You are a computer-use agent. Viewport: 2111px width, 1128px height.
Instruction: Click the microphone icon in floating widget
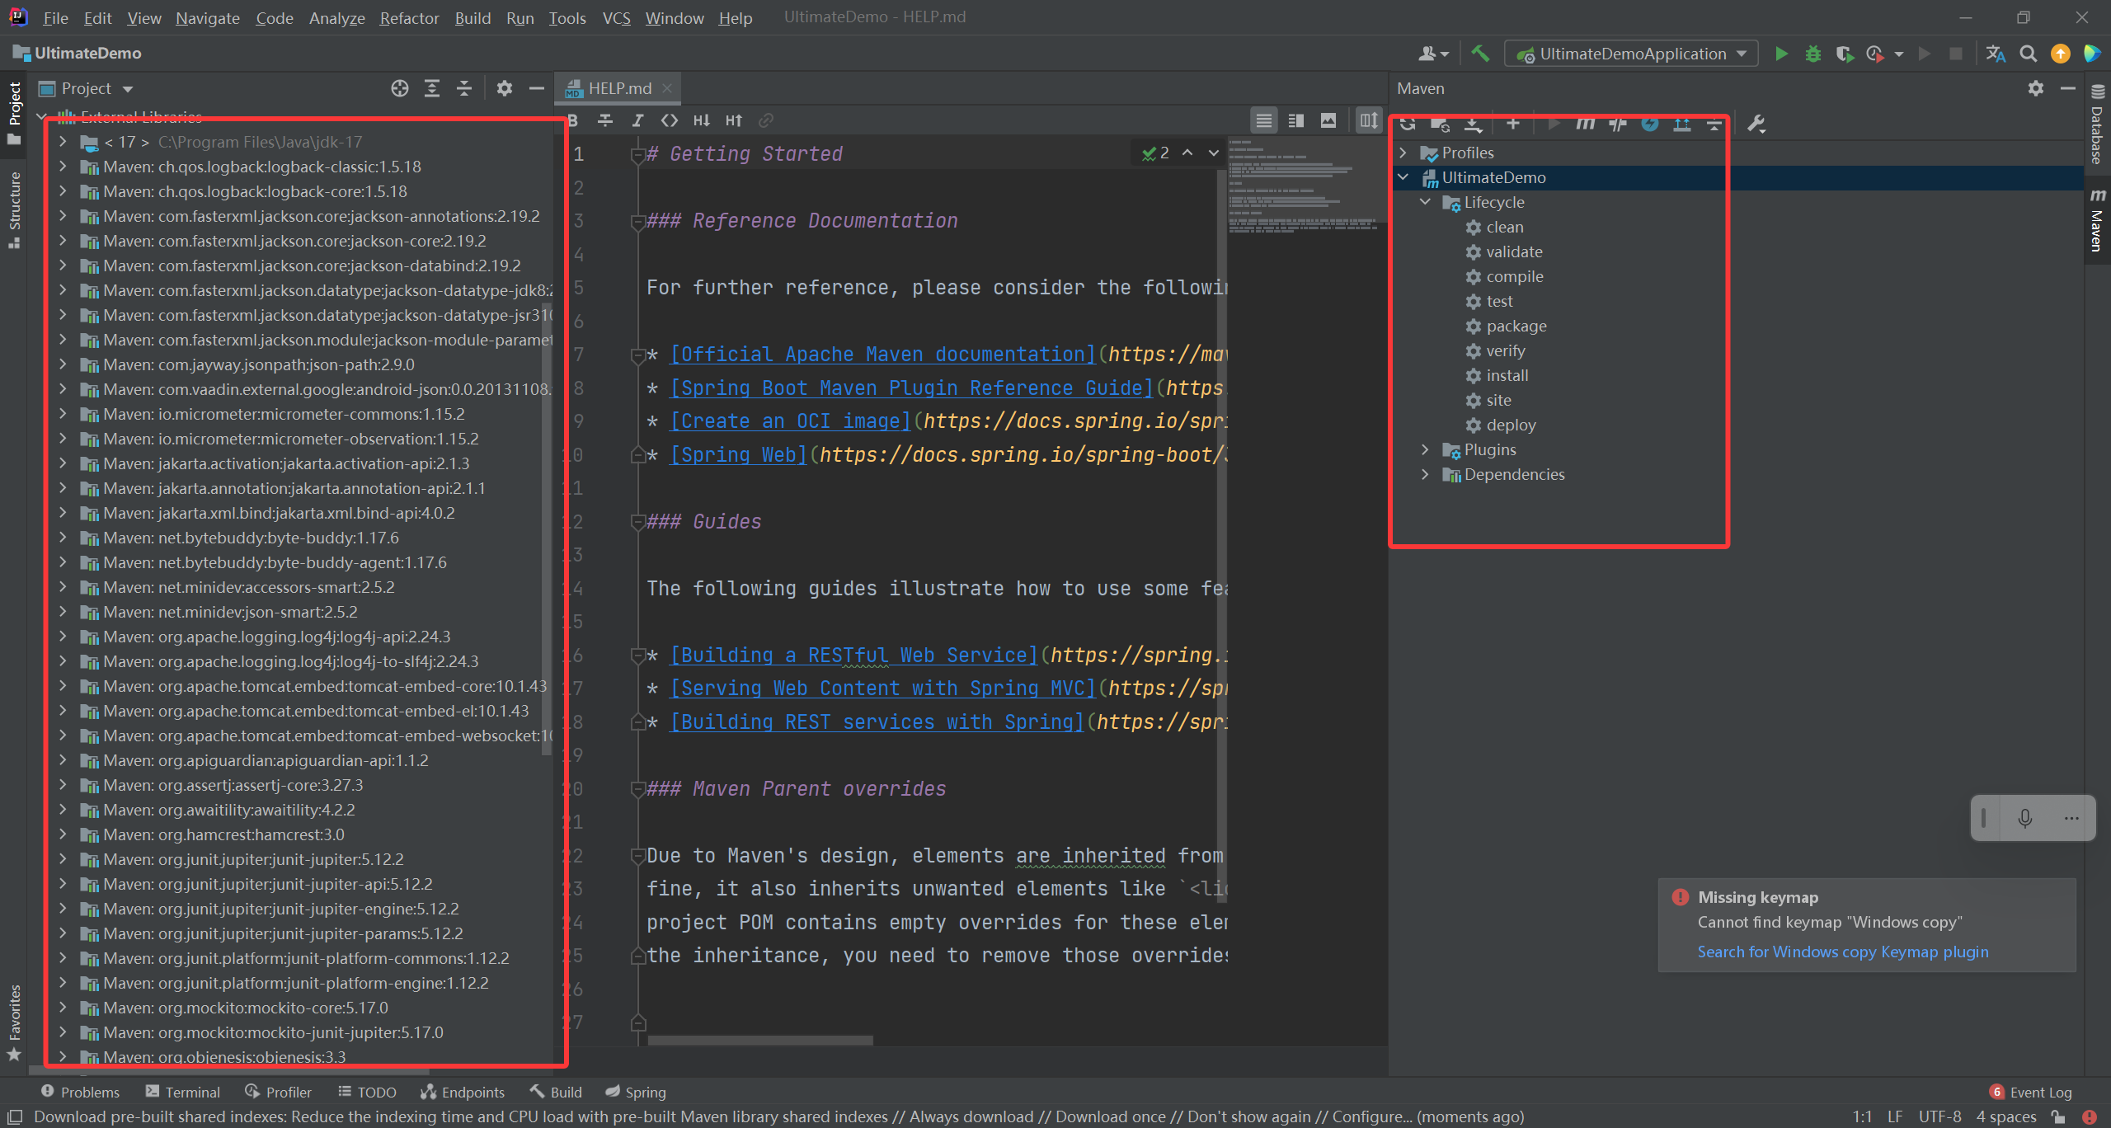[x=2025, y=818]
